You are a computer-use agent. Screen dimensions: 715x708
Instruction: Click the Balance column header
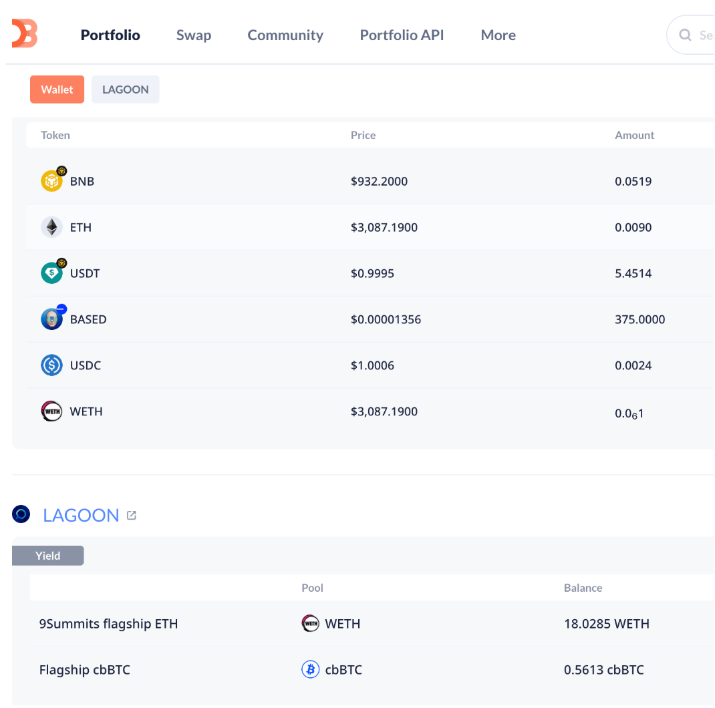583,588
